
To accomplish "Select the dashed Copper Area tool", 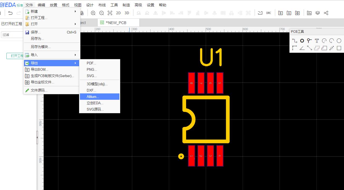I will click(317, 48).
